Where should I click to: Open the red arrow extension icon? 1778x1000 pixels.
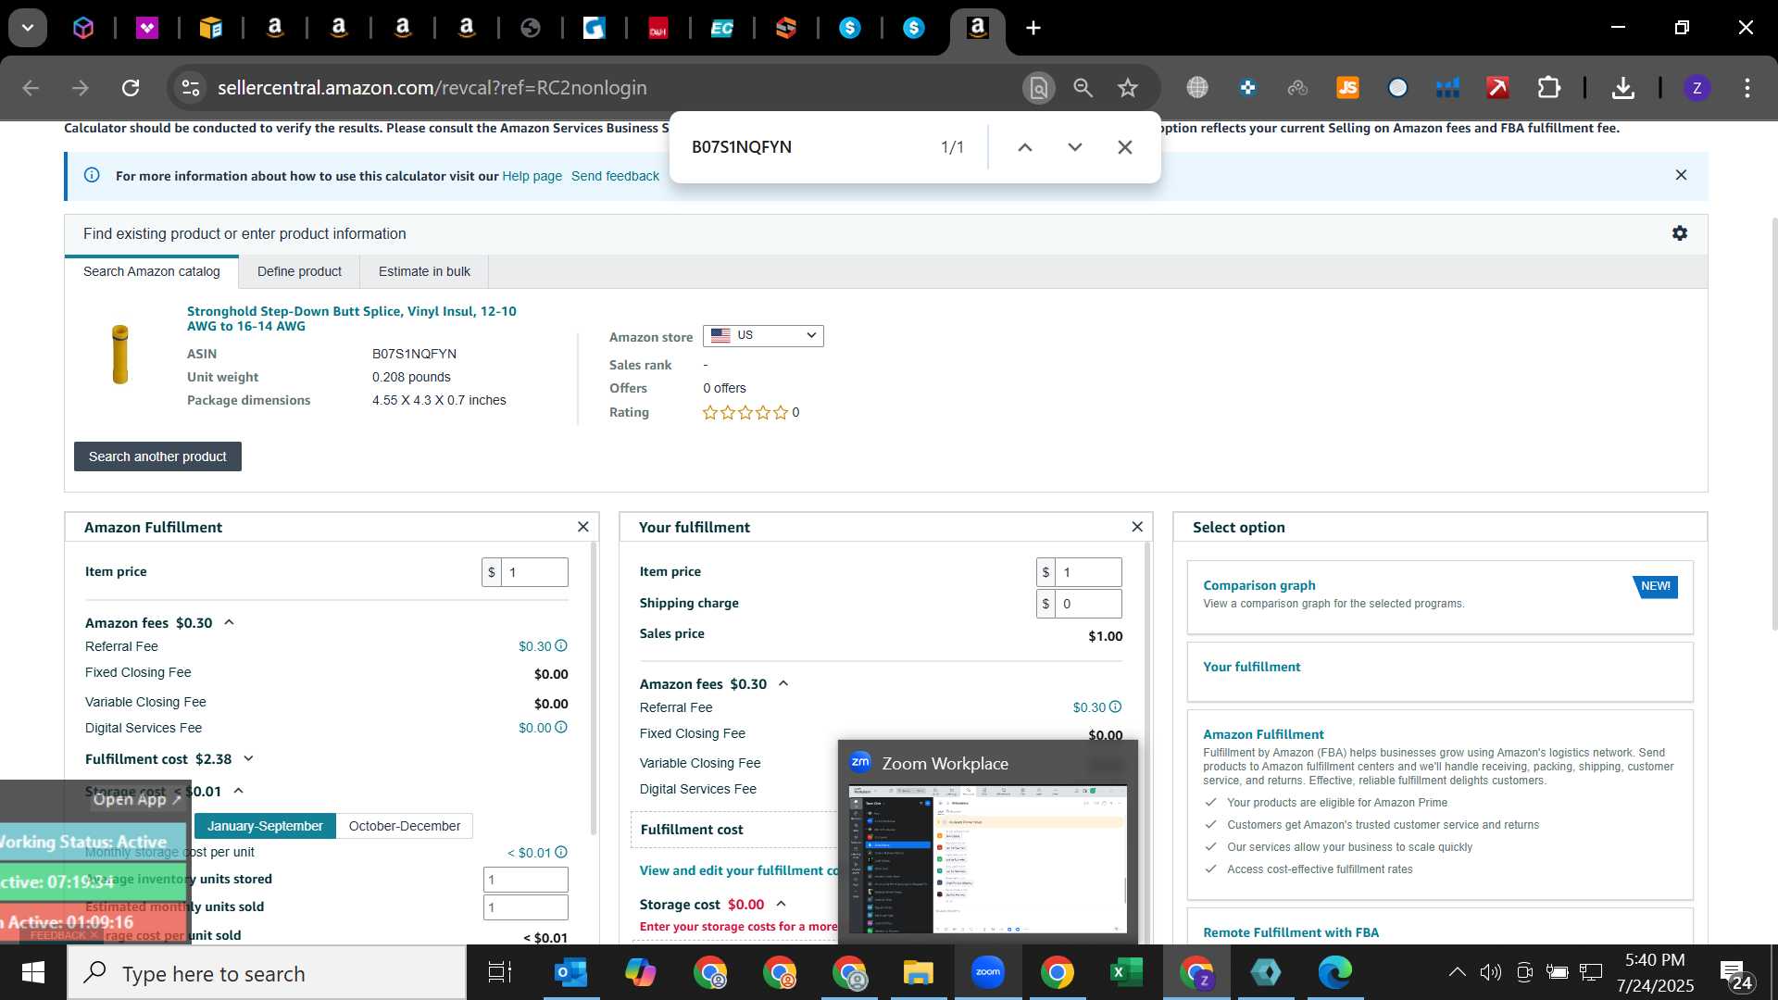(x=1497, y=88)
